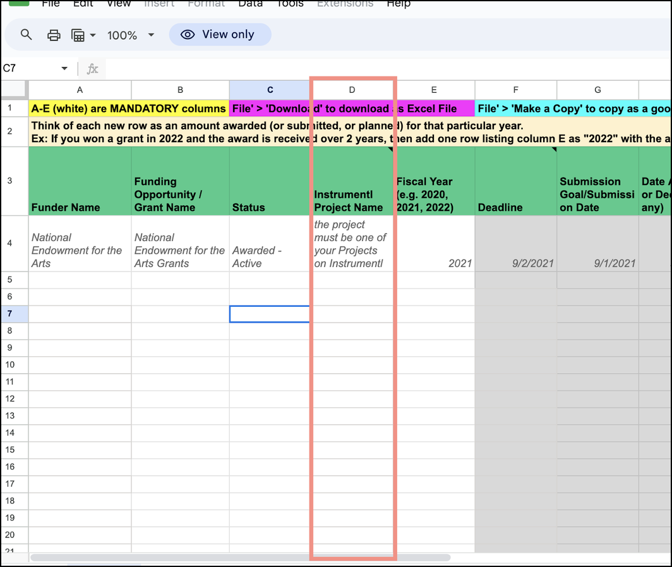Viewport: 672px width, 567px height.
Task: Open the File menu
Action: click(x=50, y=4)
